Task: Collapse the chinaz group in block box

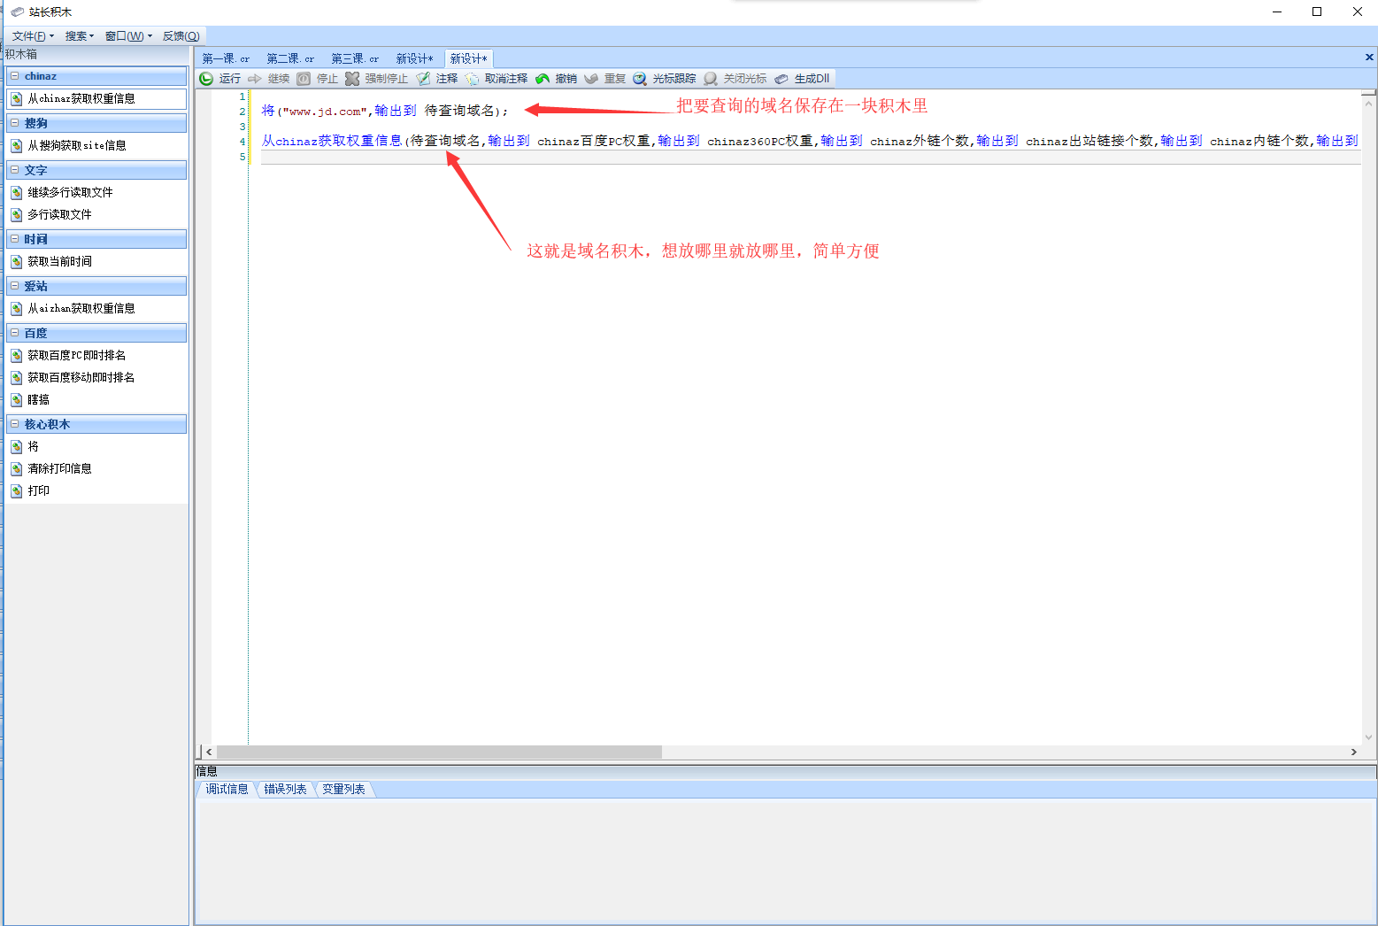Action: [x=15, y=76]
